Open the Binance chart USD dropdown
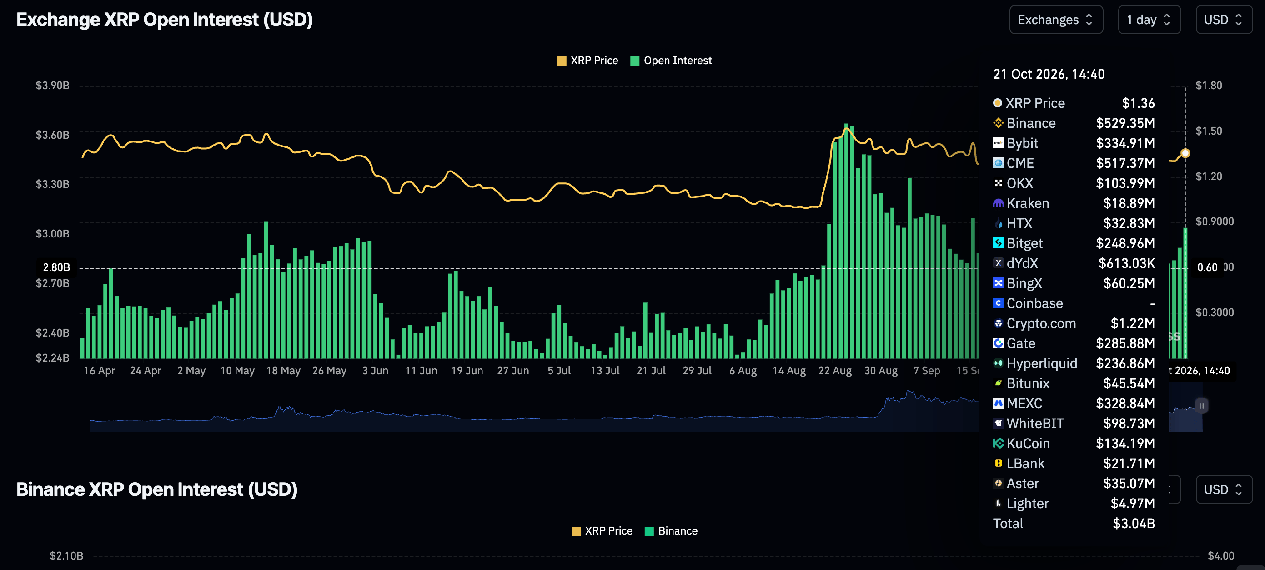 pyautogui.click(x=1224, y=489)
